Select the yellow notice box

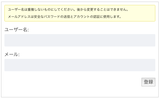pos(80,13)
